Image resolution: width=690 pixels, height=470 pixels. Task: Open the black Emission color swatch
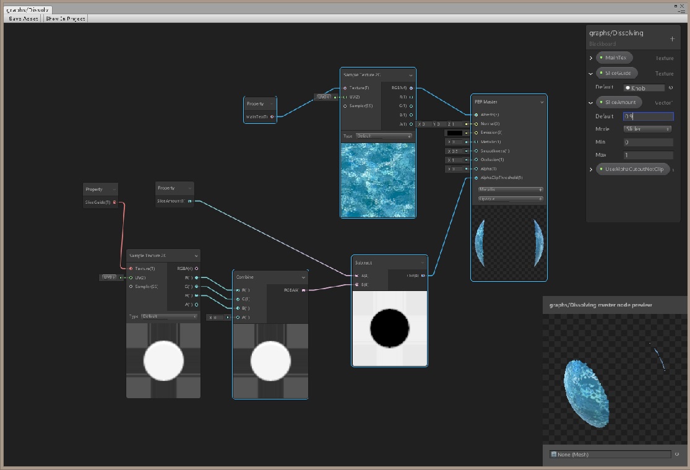454,133
